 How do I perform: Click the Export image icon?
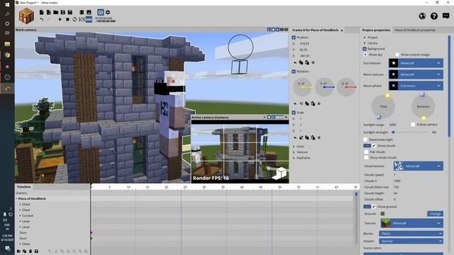[x=89, y=12]
